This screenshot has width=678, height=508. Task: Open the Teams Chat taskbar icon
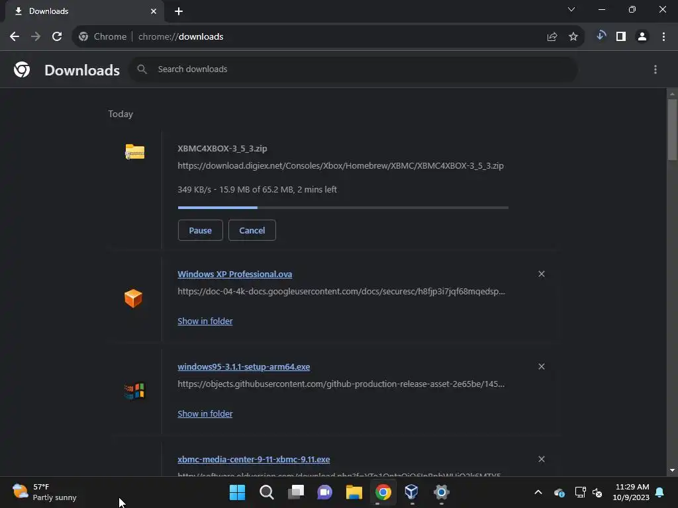tap(324, 492)
